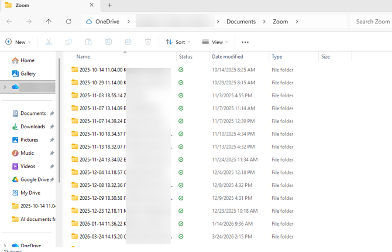
Task: Select the 2025-11-24 13.34.02 folder
Action: click(x=99, y=159)
